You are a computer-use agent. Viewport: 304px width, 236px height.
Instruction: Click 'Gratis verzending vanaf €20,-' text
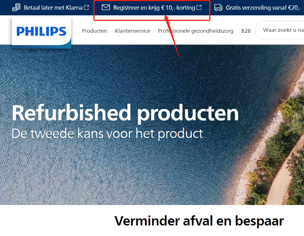point(263,7)
